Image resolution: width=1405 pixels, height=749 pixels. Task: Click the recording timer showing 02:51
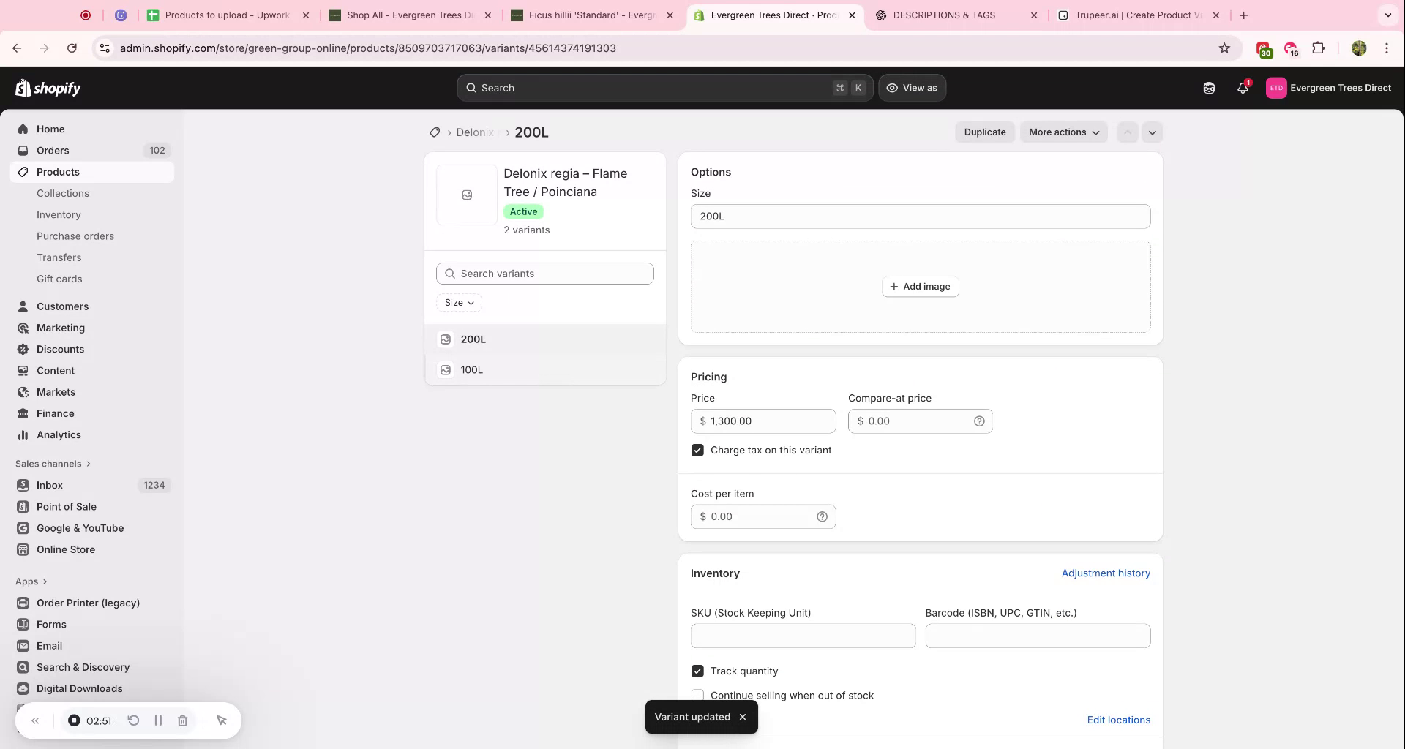click(98, 720)
